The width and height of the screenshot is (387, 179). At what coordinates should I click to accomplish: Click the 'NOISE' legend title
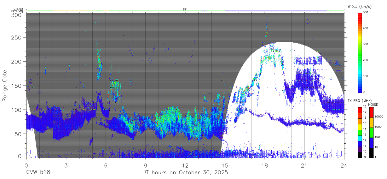pyautogui.click(x=373, y=104)
